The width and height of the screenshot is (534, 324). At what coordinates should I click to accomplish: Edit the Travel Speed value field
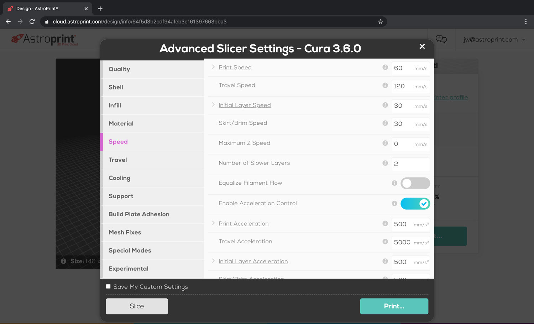pos(410,86)
